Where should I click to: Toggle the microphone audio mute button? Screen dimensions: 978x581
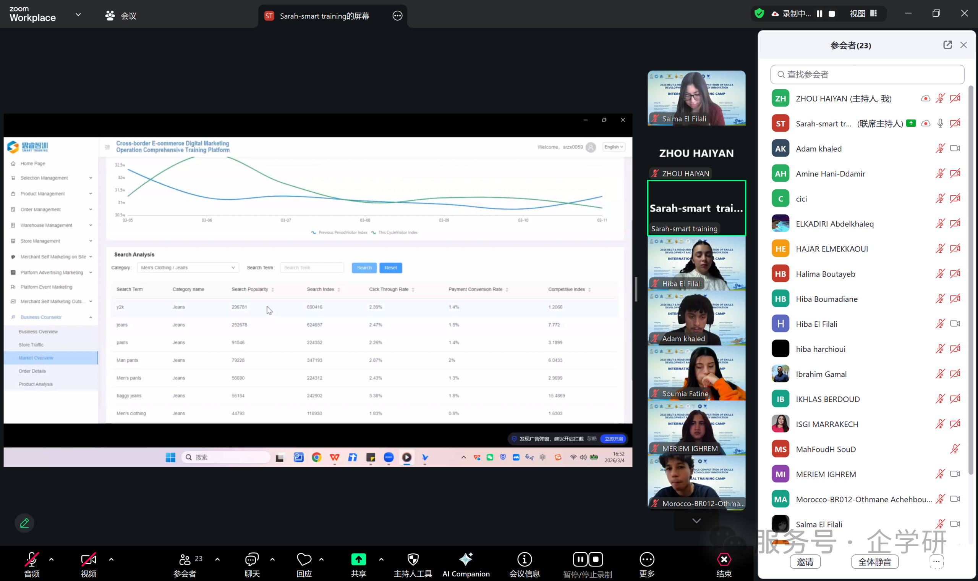pos(31,560)
